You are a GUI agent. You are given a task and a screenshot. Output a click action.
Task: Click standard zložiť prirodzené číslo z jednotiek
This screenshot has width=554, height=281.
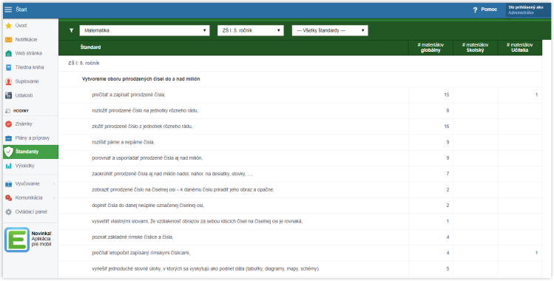click(142, 126)
